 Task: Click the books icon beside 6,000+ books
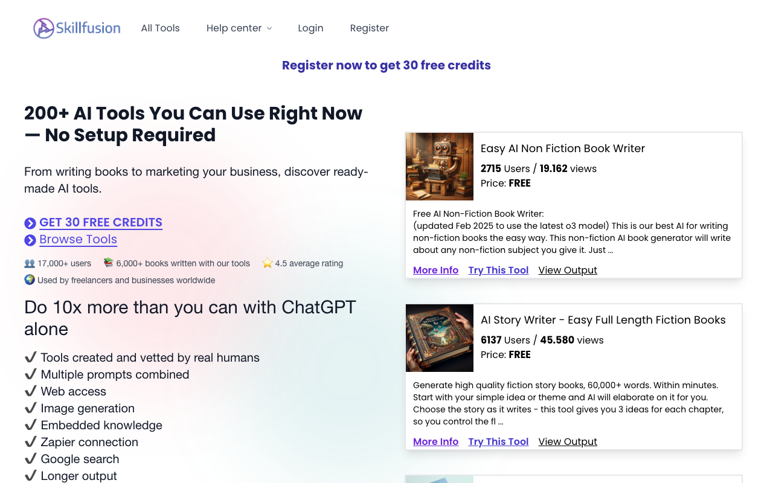point(108,263)
